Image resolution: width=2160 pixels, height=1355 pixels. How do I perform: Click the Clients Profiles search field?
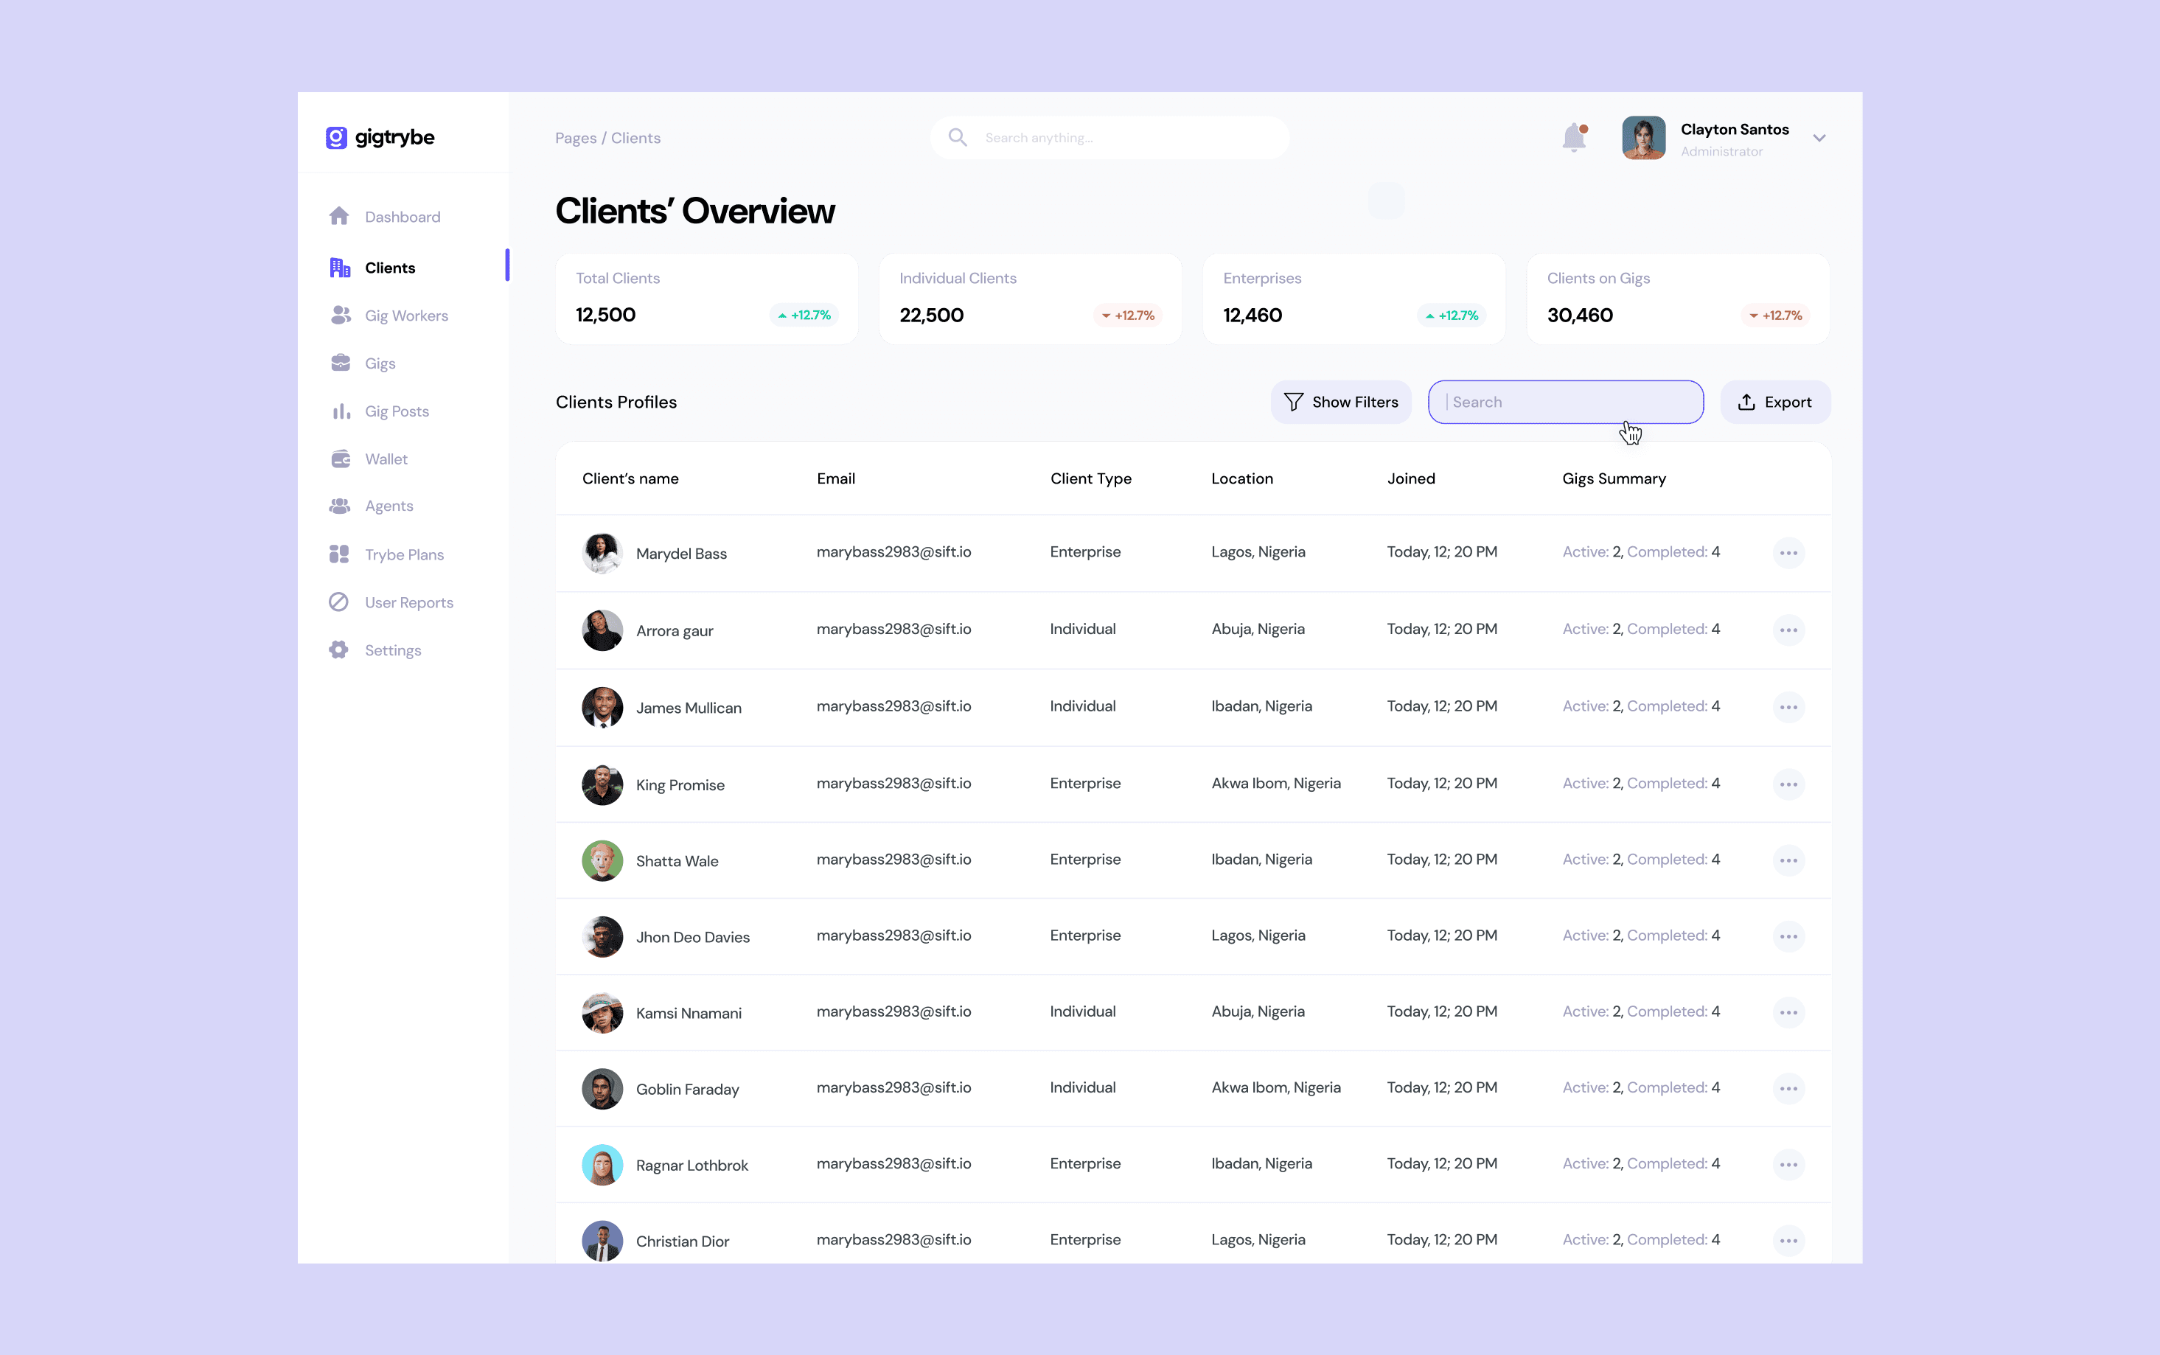(x=1565, y=403)
